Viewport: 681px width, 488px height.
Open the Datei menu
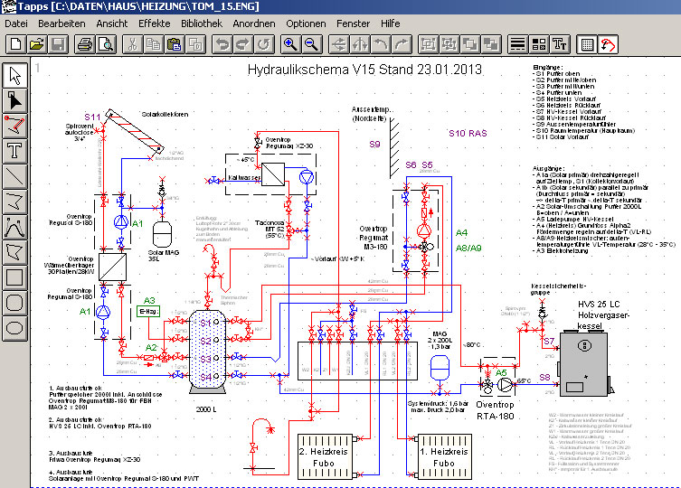click(16, 22)
